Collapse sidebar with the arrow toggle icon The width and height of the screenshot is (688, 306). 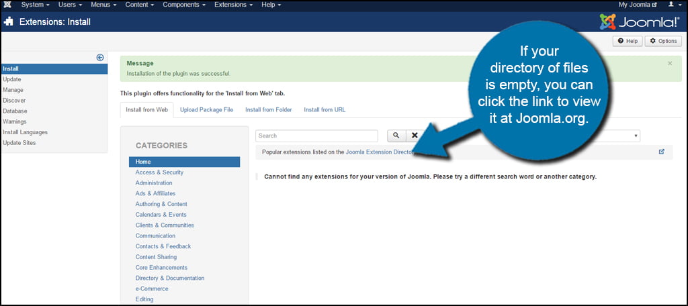tap(100, 58)
